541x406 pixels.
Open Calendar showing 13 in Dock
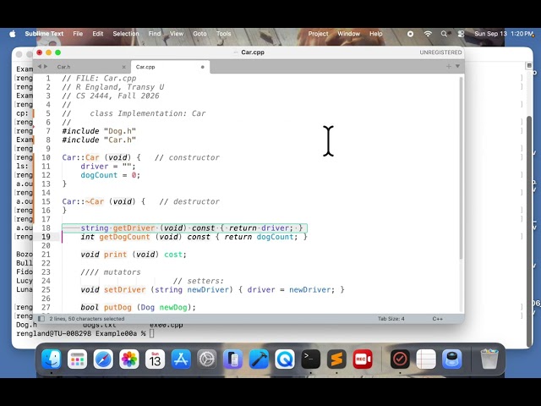coord(155,359)
